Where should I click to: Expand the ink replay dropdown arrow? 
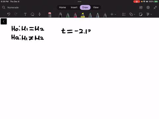coord(151,14)
